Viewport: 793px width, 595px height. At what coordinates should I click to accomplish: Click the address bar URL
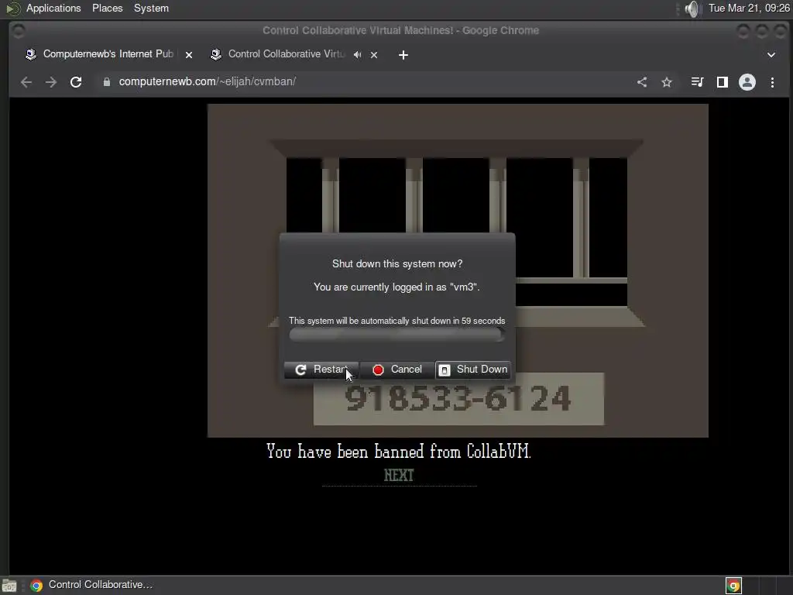208,81
